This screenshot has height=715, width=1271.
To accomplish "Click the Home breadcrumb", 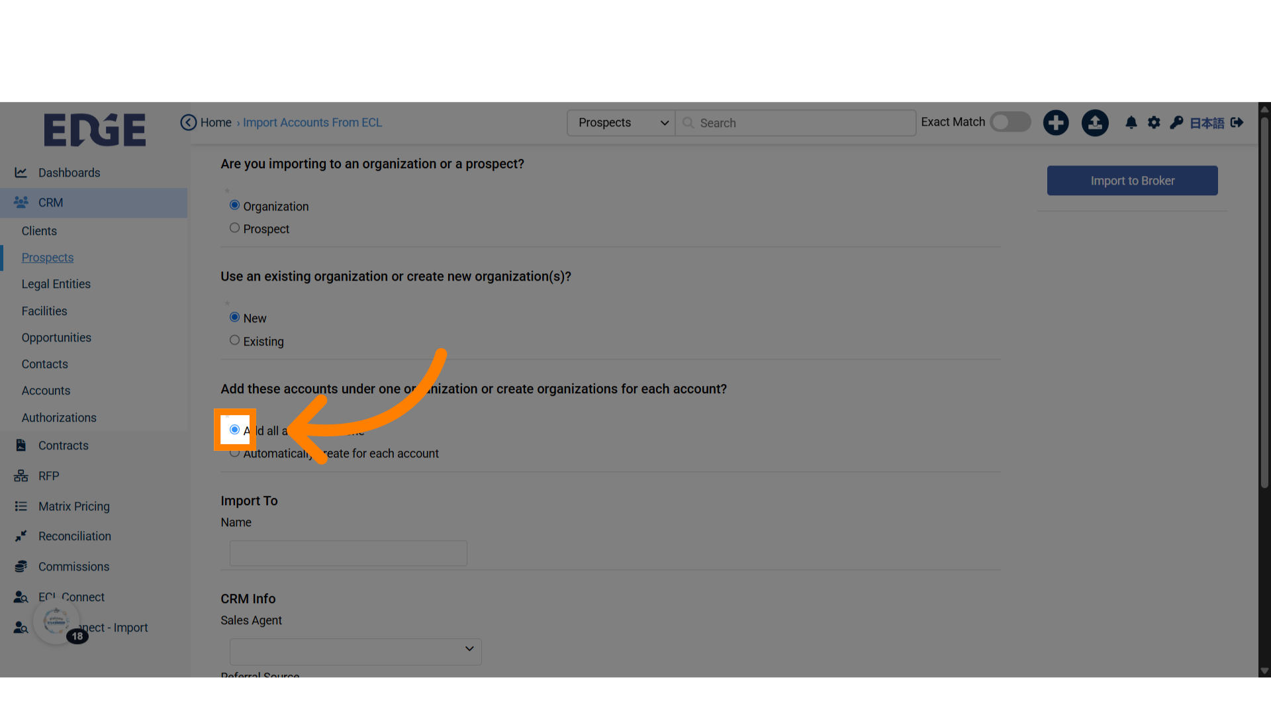I will coord(216,122).
